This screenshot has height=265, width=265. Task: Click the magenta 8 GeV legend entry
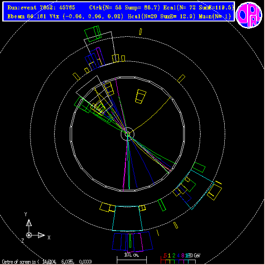(x=183, y=255)
